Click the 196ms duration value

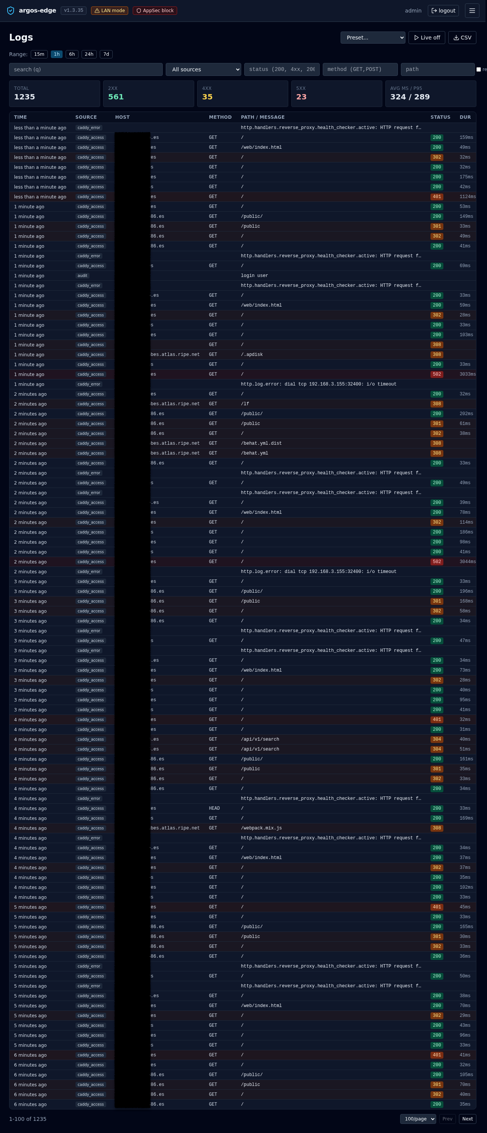click(x=466, y=592)
